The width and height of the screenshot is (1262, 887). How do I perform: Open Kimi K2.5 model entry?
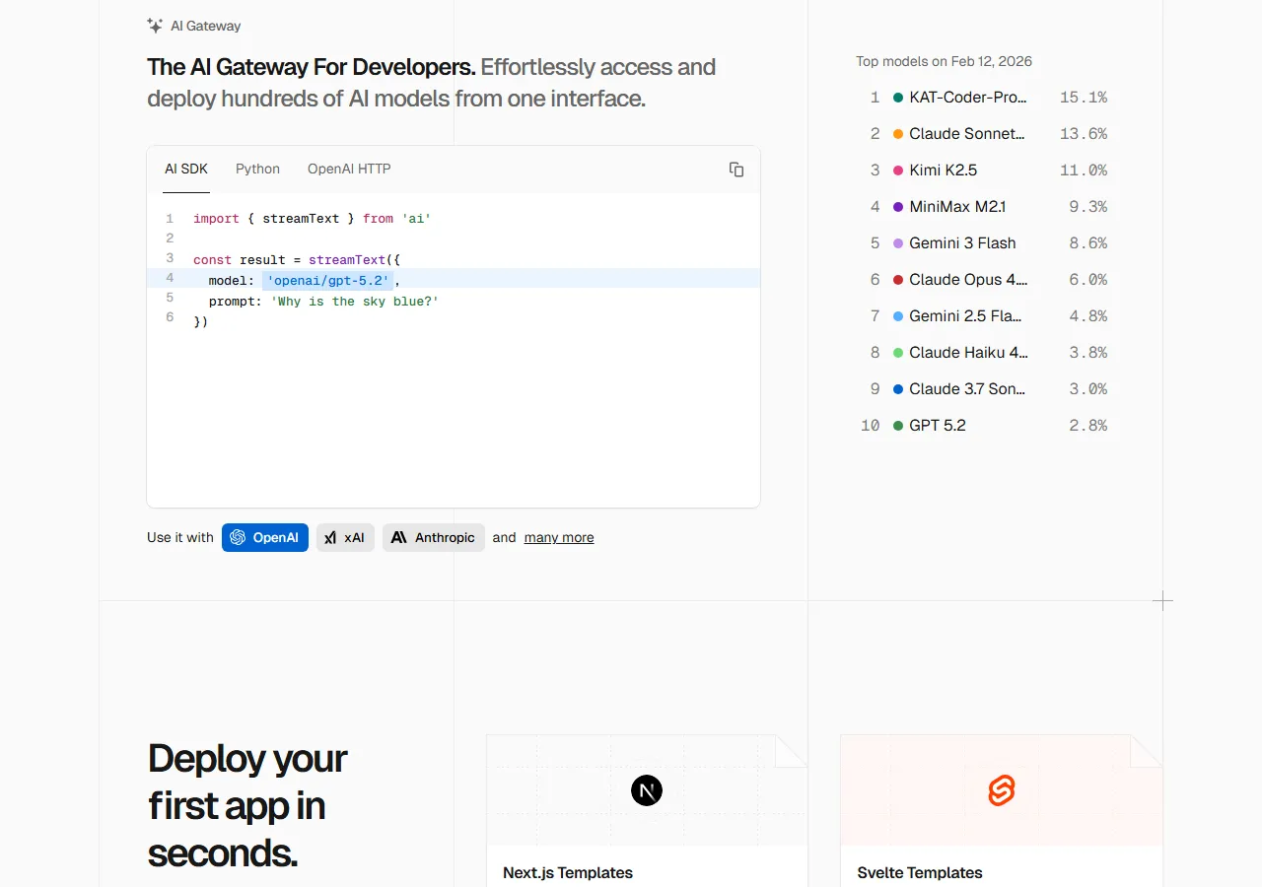[x=943, y=171]
